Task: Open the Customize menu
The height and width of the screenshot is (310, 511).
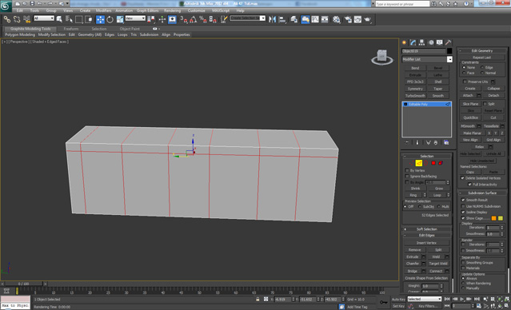Action: coord(196,10)
